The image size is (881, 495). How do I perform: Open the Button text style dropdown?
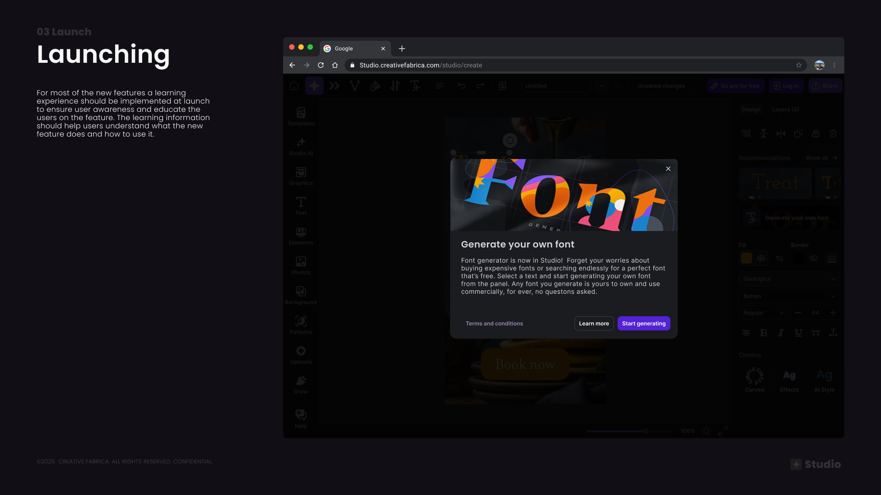(x=789, y=296)
